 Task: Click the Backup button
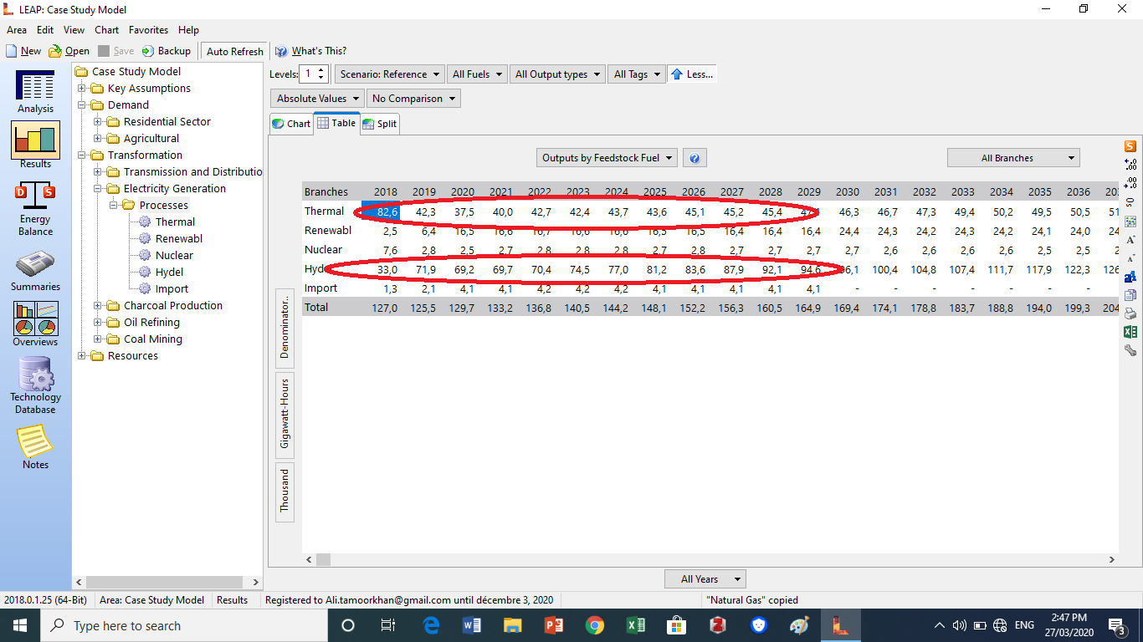[x=167, y=51]
